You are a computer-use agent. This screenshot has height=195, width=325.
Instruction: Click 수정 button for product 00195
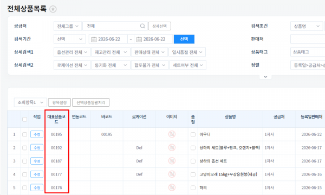click(37, 134)
